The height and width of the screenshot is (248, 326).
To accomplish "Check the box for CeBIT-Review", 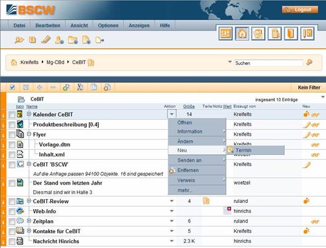I will click(x=12, y=201).
